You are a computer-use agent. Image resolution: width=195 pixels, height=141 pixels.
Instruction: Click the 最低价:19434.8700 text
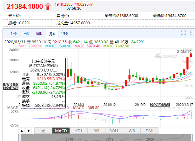click(x=170, y=16)
